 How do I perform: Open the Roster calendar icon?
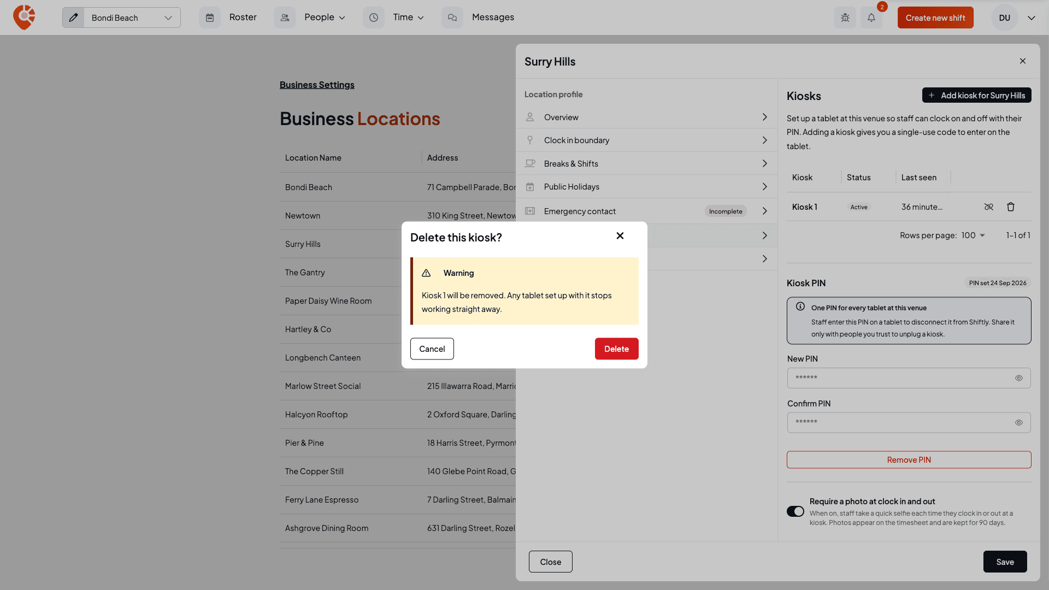[x=210, y=17]
